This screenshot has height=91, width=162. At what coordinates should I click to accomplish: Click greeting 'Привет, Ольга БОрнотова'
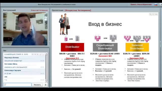(141, 5)
